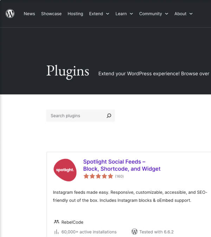Open the News page
211x237 pixels.
[x=30, y=14]
